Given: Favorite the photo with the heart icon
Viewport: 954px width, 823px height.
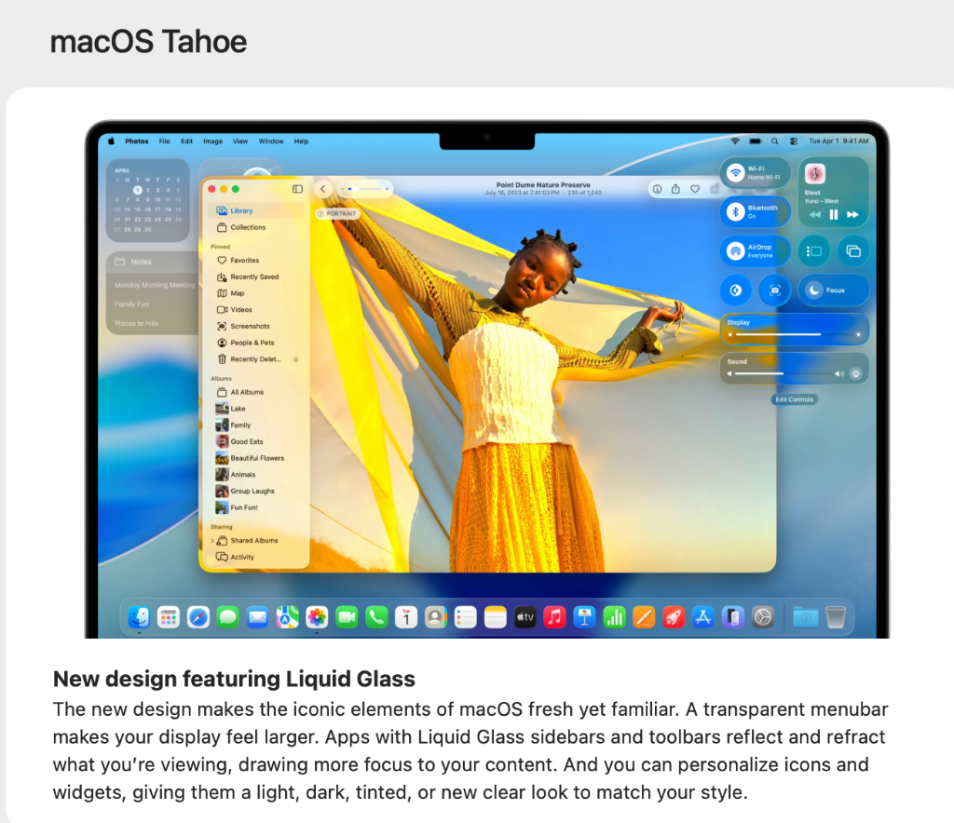Looking at the screenshot, I should coord(695,189).
